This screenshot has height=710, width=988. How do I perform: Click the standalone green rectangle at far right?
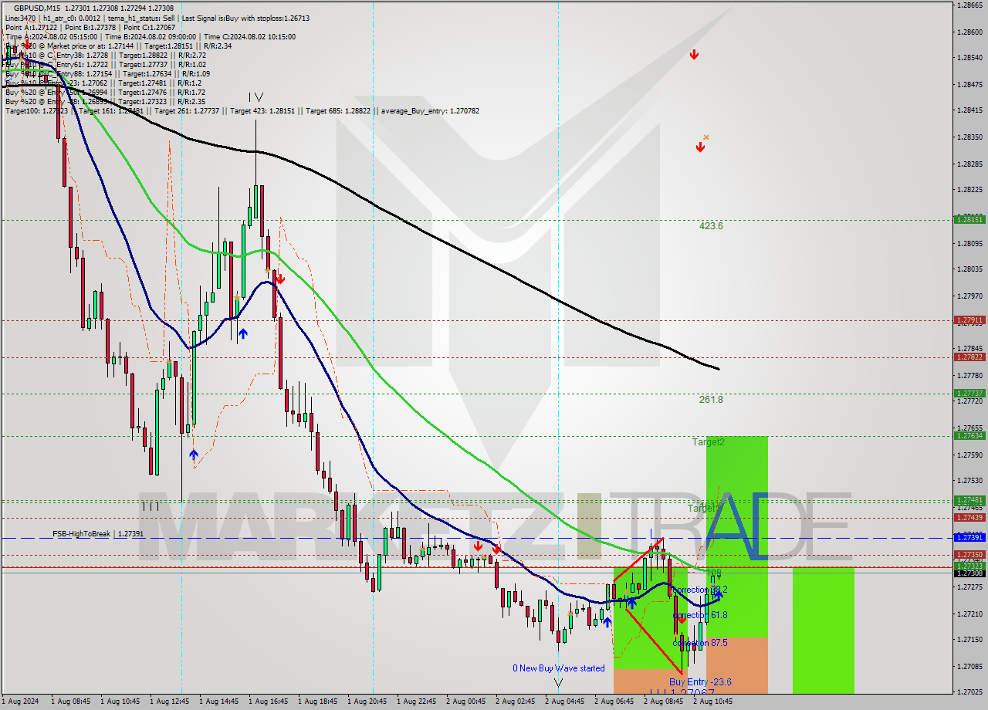point(824,631)
